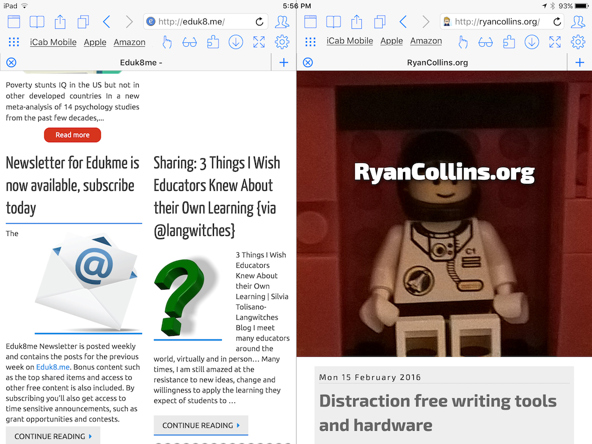Image resolution: width=592 pixels, height=444 pixels.
Task: Open settings gear in left pane
Action: click(x=282, y=42)
